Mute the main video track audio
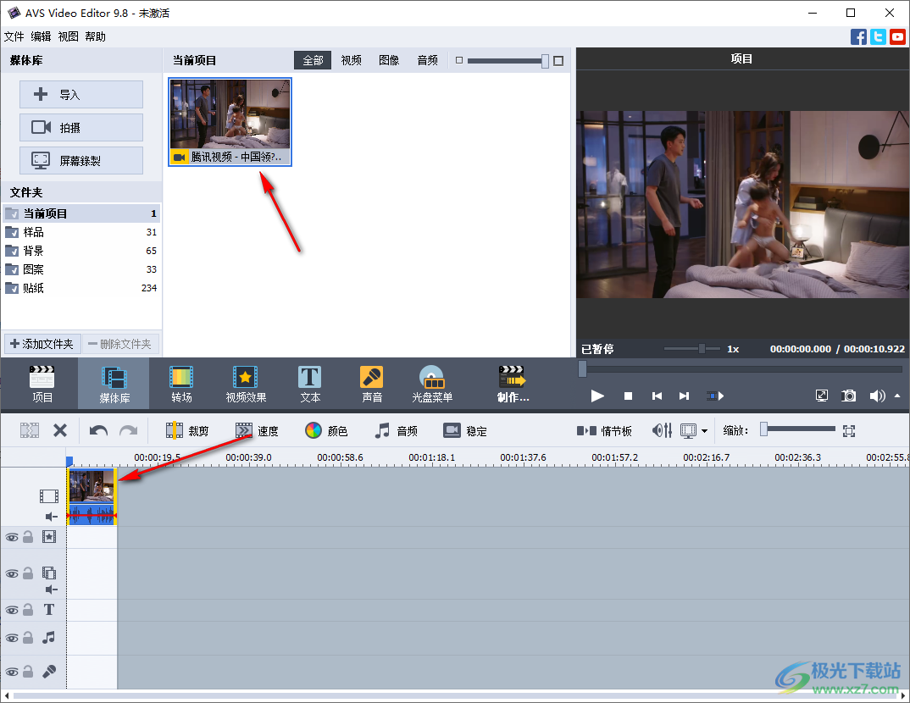This screenshot has width=910, height=703. 52,517
